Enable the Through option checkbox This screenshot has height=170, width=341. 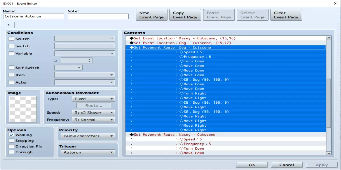point(11,152)
